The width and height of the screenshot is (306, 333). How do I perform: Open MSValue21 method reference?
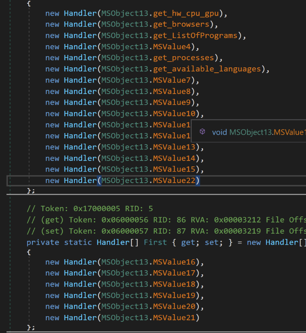tap(174, 318)
